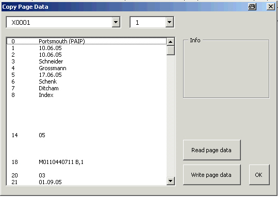The height and width of the screenshot is (197, 278).
Task: Select row 20 with value 03
Action: [x=87, y=175]
